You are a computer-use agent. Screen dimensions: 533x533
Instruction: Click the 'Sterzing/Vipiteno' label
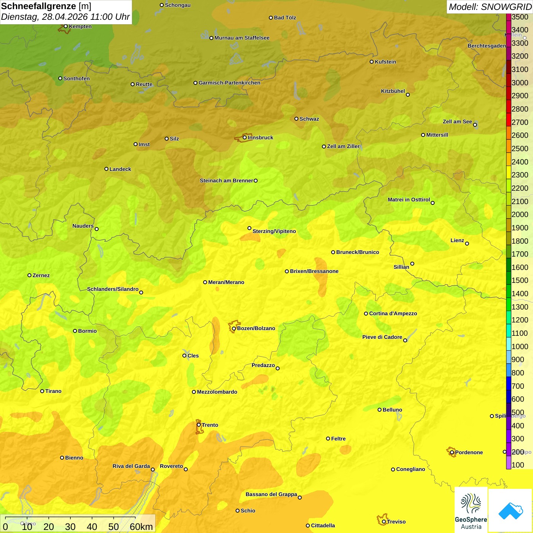(x=274, y=231)
